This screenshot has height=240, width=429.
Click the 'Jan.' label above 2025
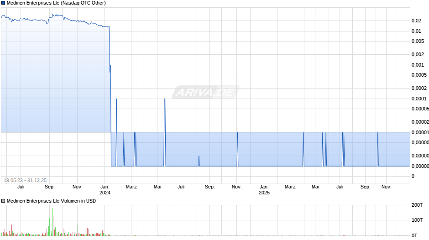(x=264, y=187)
